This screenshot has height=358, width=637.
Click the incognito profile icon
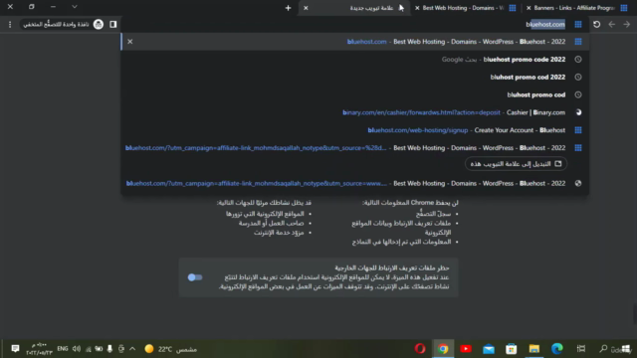pyautogui.click(x=99, y=24)
